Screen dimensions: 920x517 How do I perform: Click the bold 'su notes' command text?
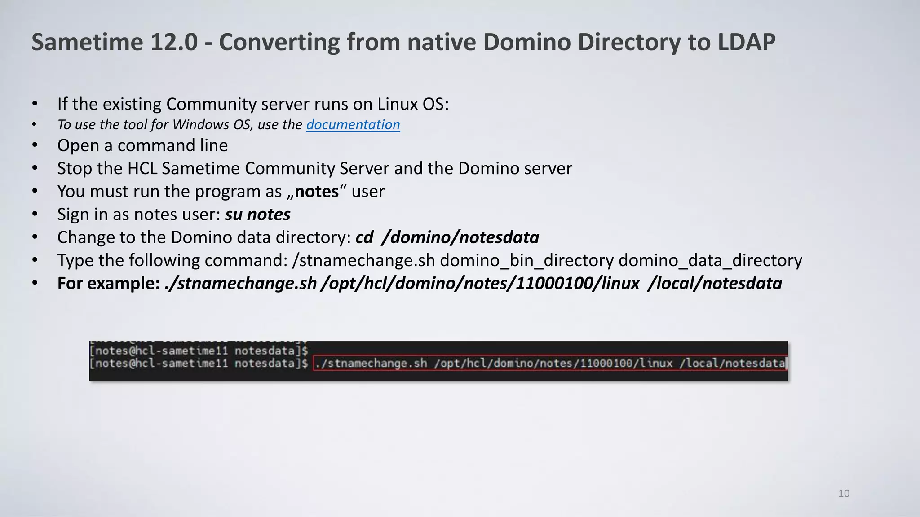pyautogui.click(x=258, y=214)
